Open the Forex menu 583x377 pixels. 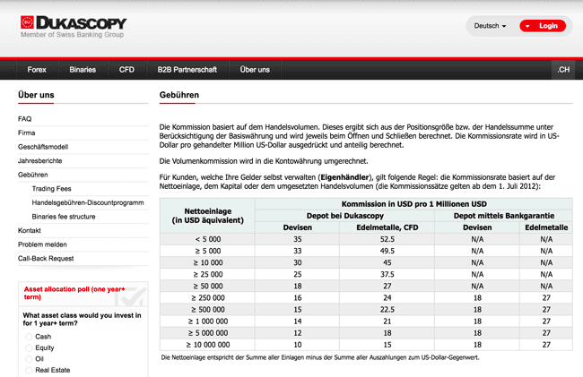coord(37,70)
